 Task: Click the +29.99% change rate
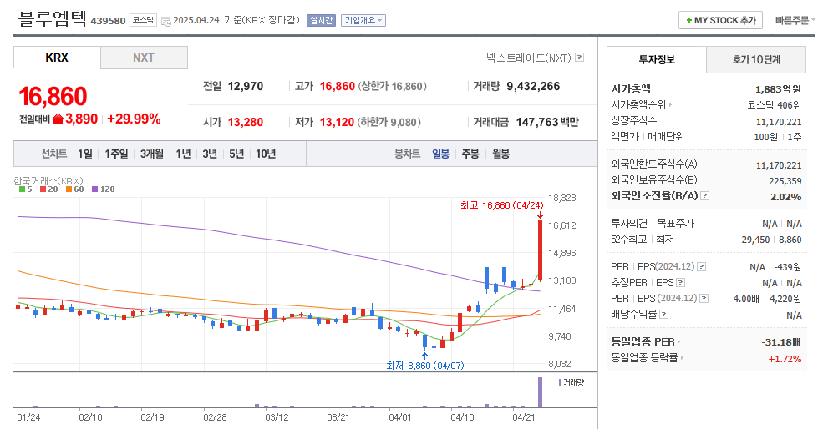click(134, 119)
